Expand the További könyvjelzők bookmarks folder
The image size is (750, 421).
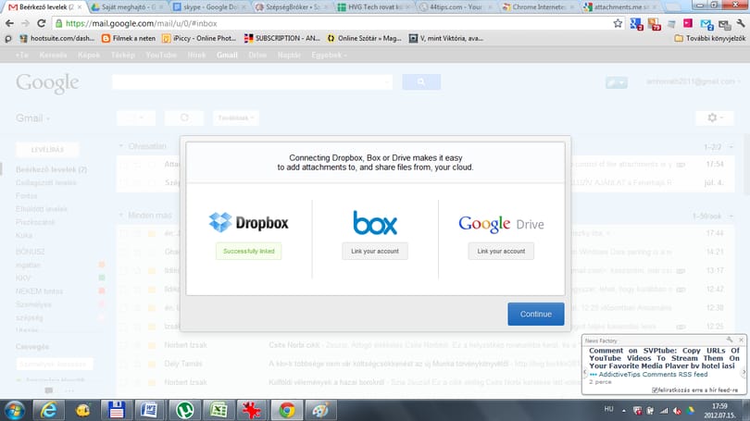pyautogui.click(x=709, y=38)
